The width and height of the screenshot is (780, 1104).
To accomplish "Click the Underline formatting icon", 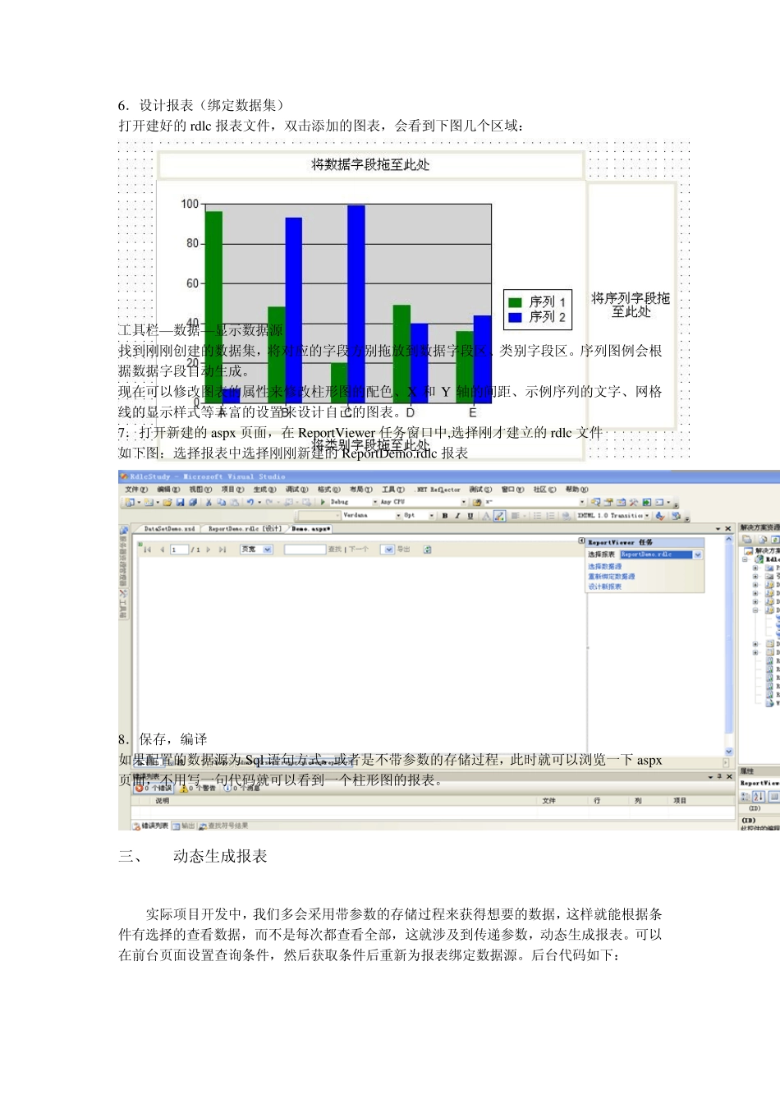I will [x=470, y=516].
